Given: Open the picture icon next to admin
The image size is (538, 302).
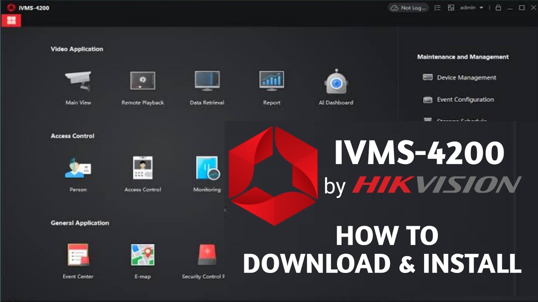Looking at the screenshot, I should click(x=451, y=8).
